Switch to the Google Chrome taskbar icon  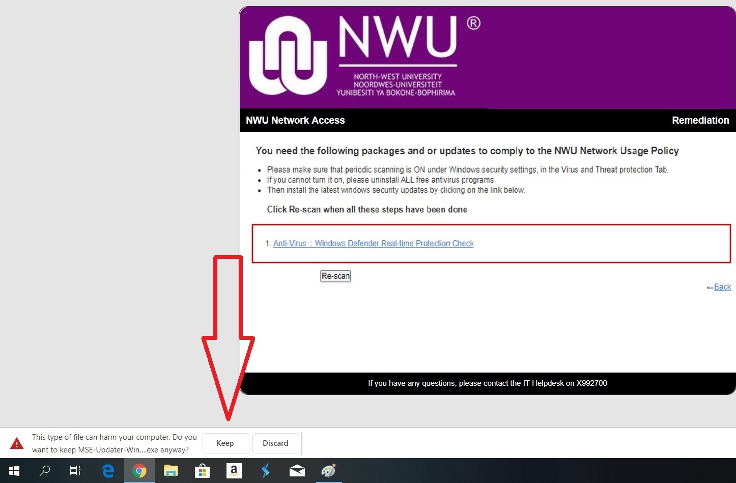[139, 471]
